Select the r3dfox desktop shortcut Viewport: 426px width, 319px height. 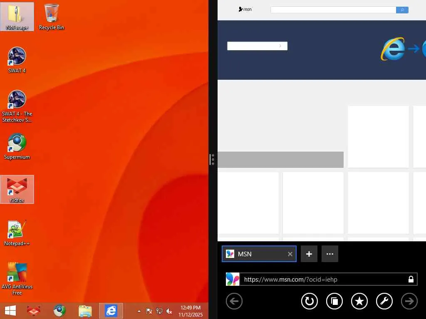pyautogui.click(x=17, y=189)
